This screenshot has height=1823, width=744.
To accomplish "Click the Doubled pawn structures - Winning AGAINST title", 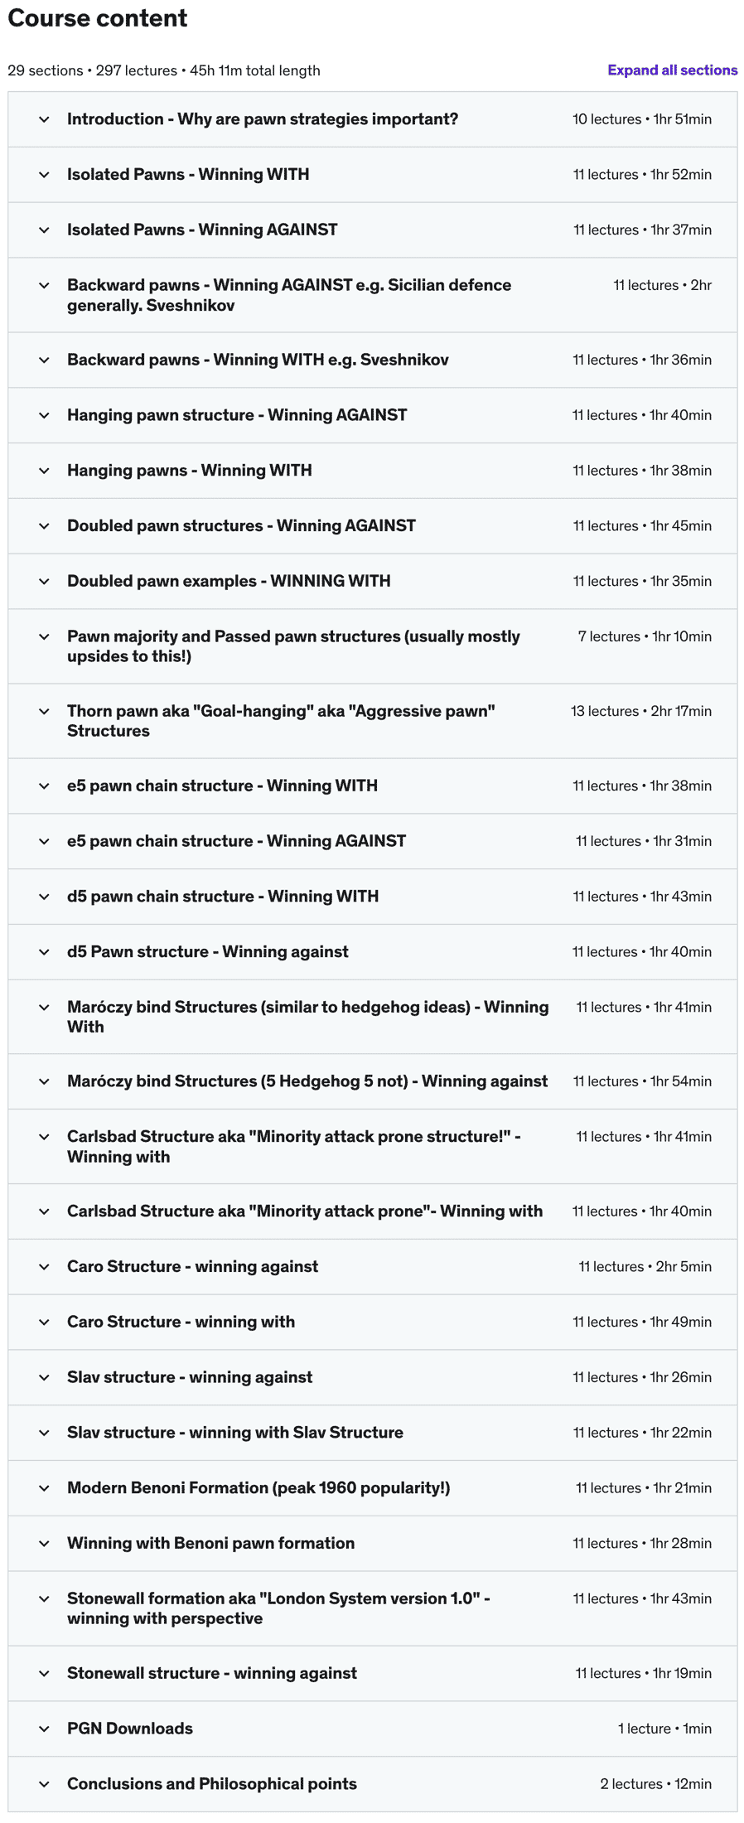I will click(x=241, y=526).
